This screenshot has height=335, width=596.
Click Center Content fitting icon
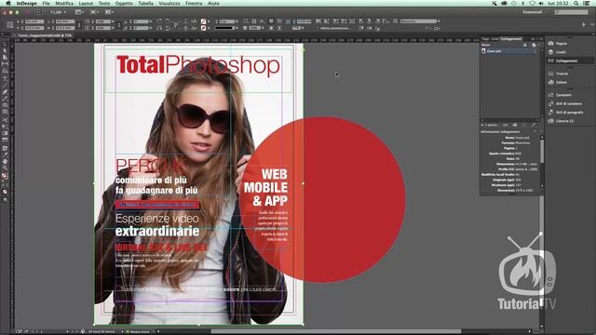coord(352,21)
